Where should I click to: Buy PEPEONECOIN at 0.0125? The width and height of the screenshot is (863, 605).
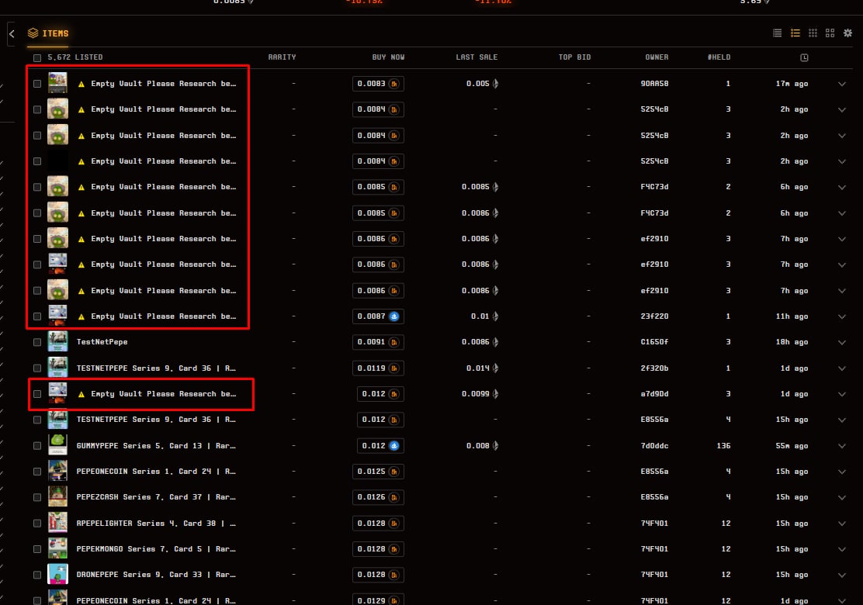378,472
